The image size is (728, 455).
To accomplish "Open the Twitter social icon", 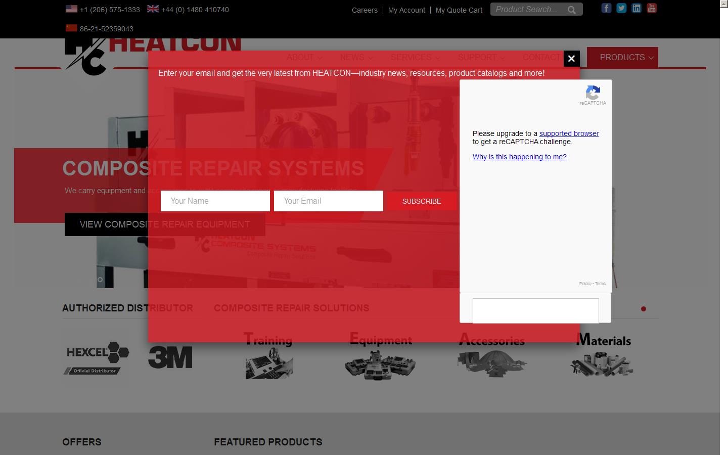I will click(621, 8).
